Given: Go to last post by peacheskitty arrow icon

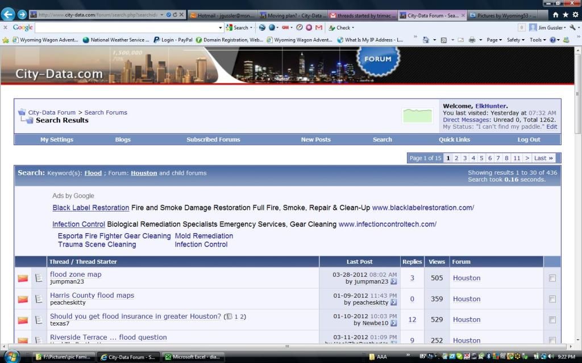Looking at the screenshot, I should pyautogui.click(x=393, y=303).
